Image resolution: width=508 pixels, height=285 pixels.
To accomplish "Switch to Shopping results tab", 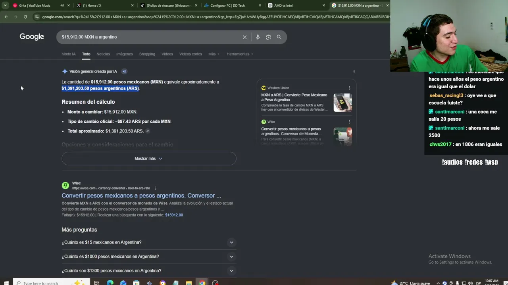I will (x=147, y=54).
